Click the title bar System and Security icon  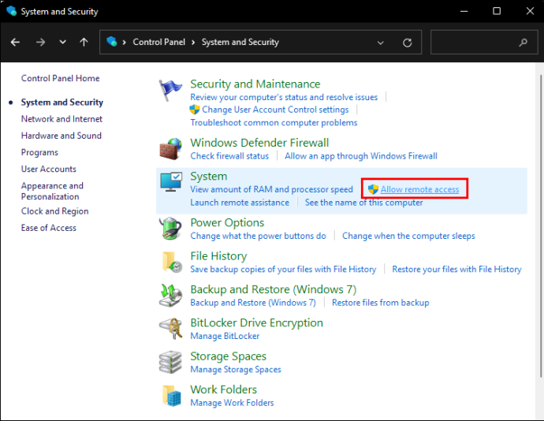click(x=12, y=11)
